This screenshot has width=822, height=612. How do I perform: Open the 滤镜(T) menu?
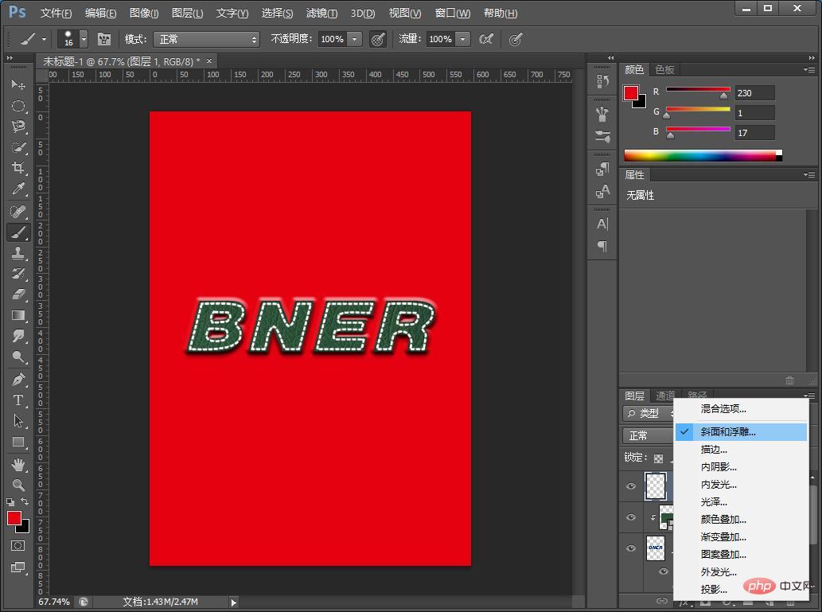pos(321,13)
